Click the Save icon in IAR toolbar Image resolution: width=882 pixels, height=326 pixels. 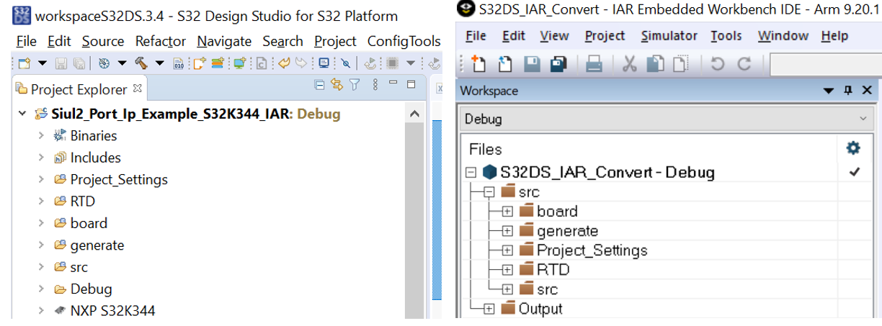point(532,65)
